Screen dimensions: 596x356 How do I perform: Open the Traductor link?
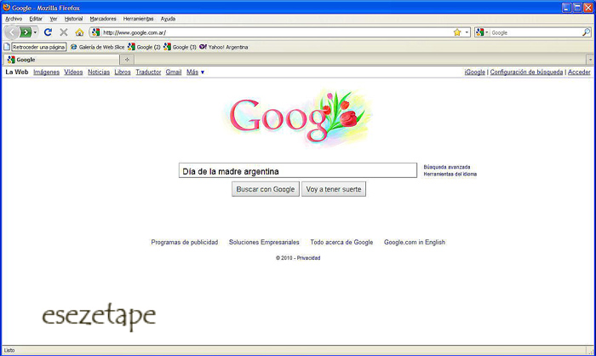148,72
